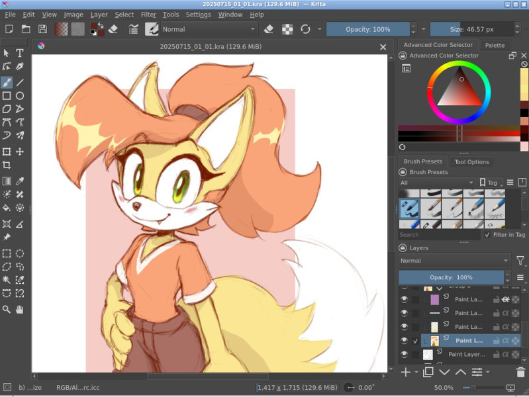The width and height of the screenshot is (529, 397).
Task: Open the Settings menu
Action: click(198, 15)
